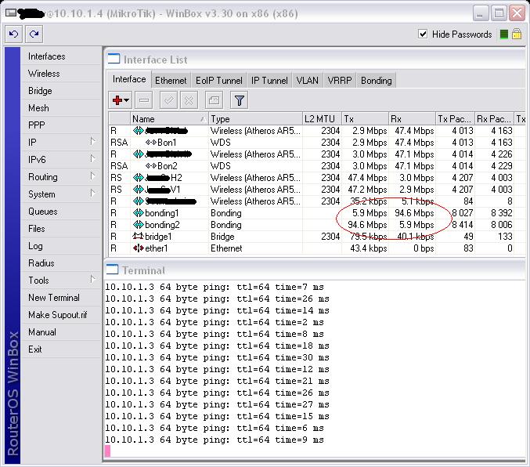Click the Type column header
Viewport: 530px width, 467px height.
255,119
